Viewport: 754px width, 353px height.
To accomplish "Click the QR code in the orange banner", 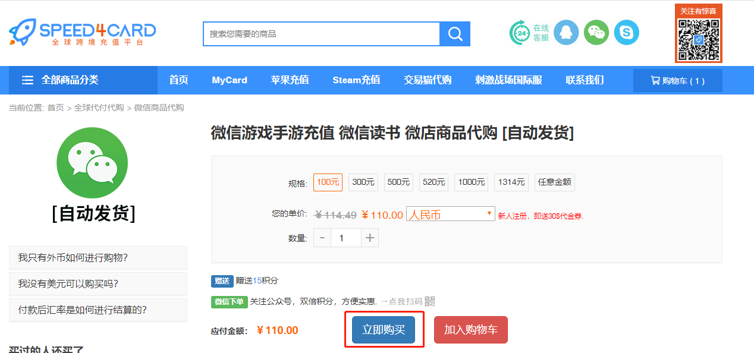I will pos(699,39).
